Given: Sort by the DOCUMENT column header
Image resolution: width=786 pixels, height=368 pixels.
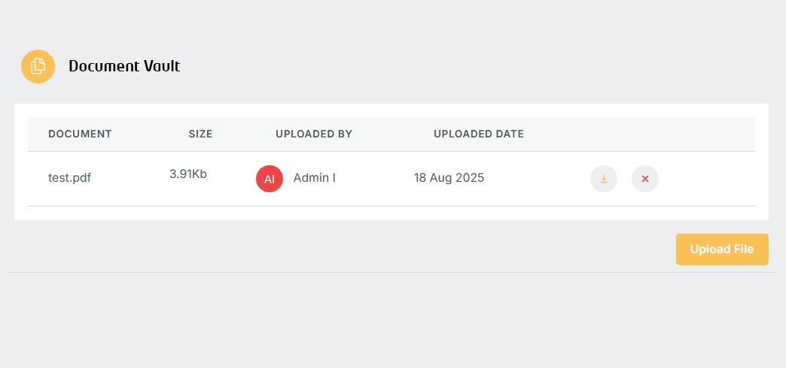Looking at the screenshot, I should click(x=80, y=134).
